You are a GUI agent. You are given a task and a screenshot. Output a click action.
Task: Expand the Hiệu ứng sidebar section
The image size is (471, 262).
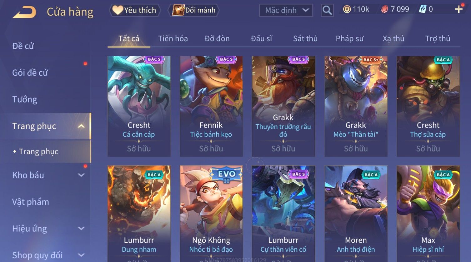pyautogui.click(x=81, y=229)
